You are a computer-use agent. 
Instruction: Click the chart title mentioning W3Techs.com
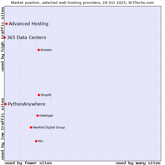pos(82,2)
